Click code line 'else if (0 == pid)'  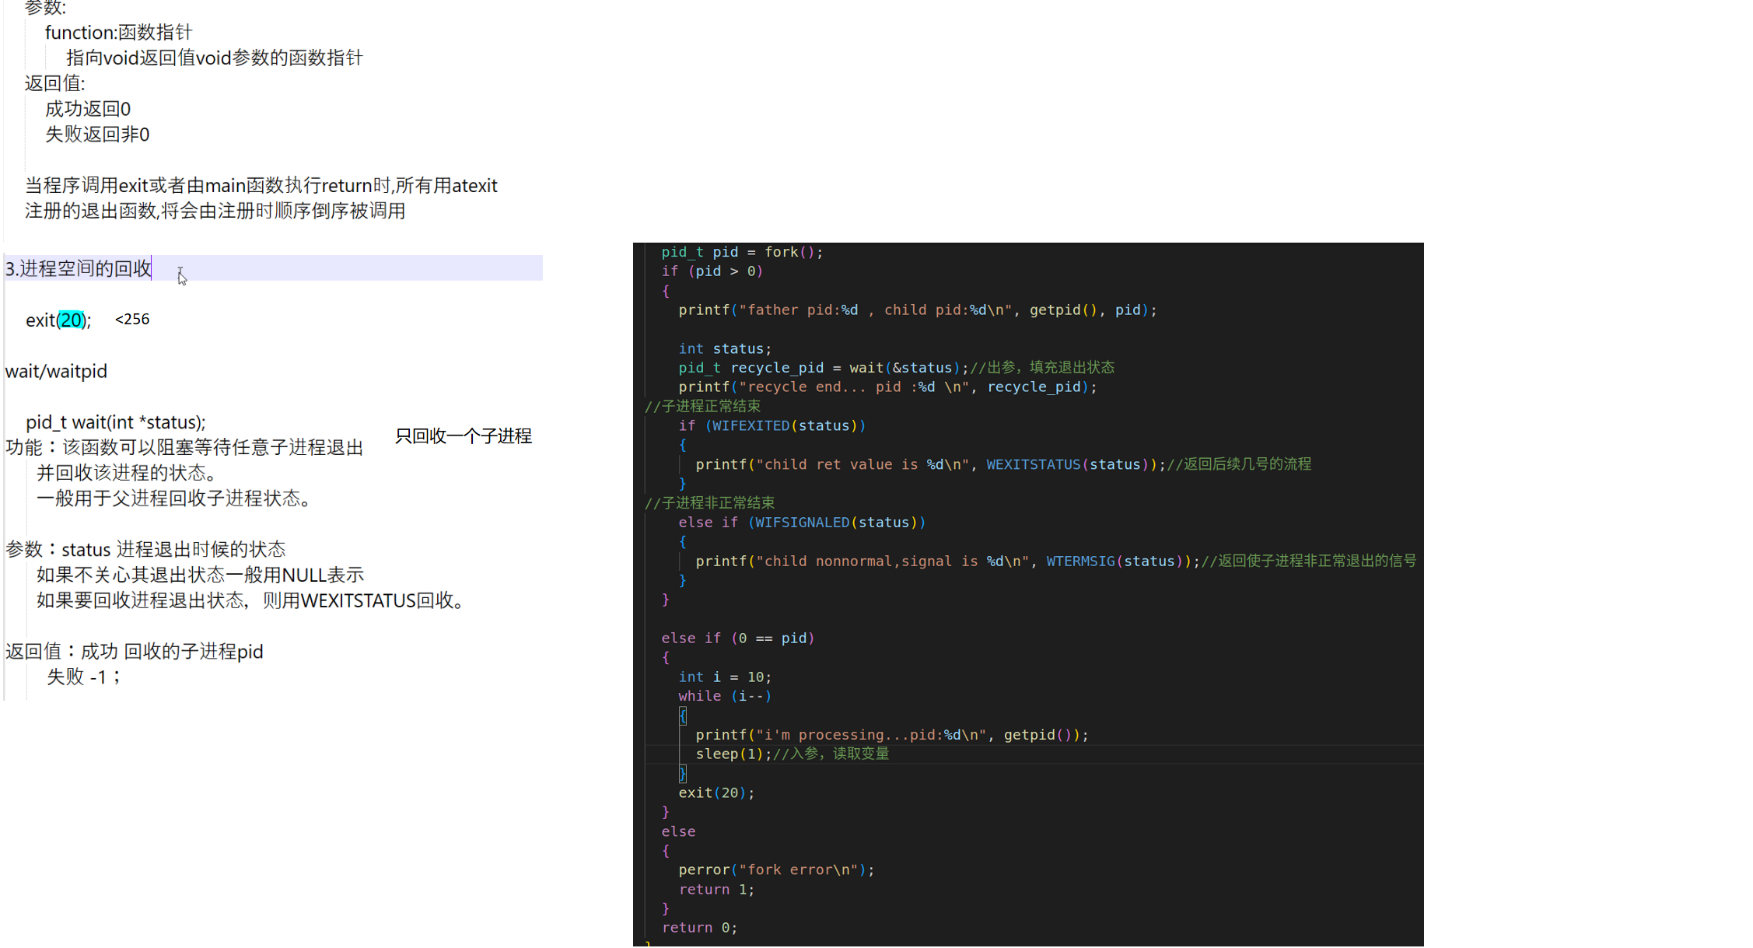click(x=738, y=638)
